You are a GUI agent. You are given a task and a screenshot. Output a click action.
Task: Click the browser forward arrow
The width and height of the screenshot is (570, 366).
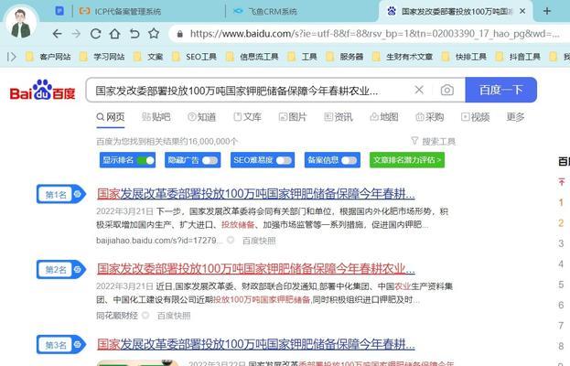click(x=76, y=34)
